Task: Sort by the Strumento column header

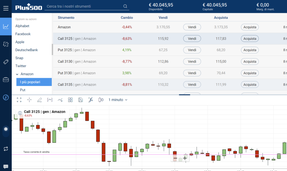Action: (66, 18)
